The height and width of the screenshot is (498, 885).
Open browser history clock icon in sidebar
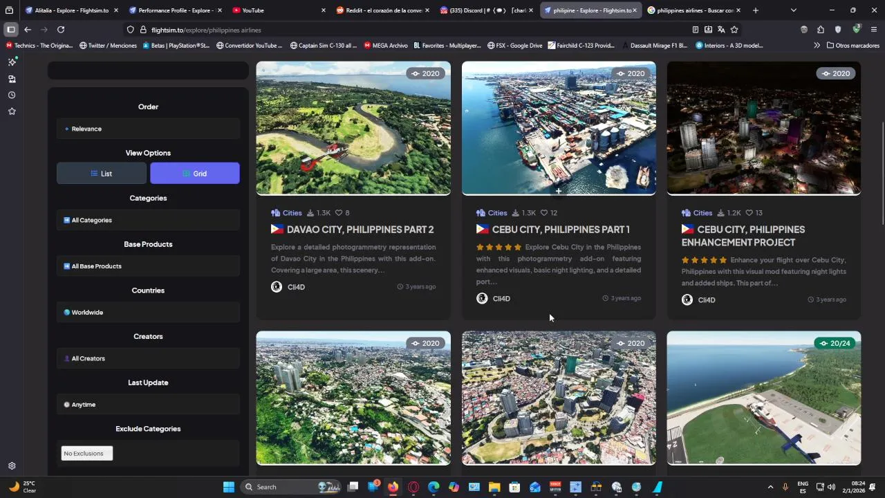(x=12, y=95)
